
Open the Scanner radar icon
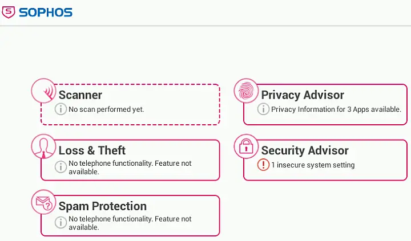click(44, 91)
